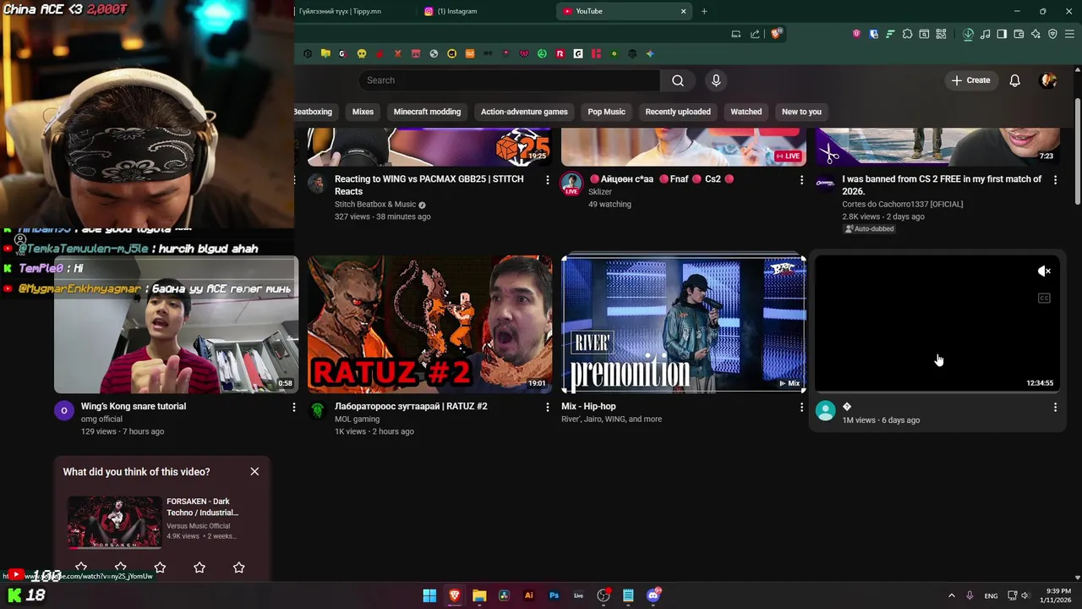Open Stitch Beatbox & Music channel link

pos(375,204)
